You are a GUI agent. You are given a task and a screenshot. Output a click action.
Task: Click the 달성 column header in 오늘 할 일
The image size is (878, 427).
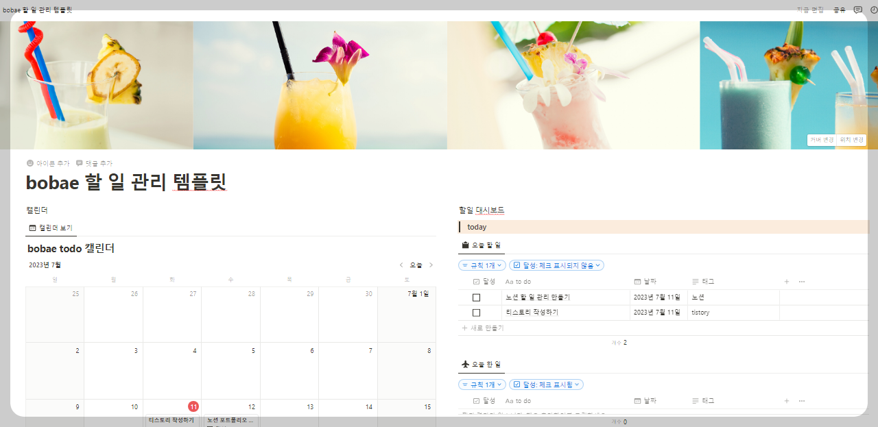click(484, 282)
